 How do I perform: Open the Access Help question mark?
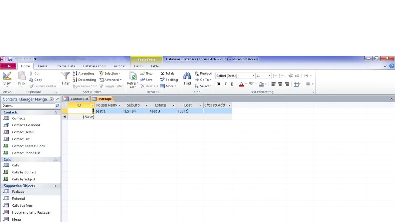392,66
